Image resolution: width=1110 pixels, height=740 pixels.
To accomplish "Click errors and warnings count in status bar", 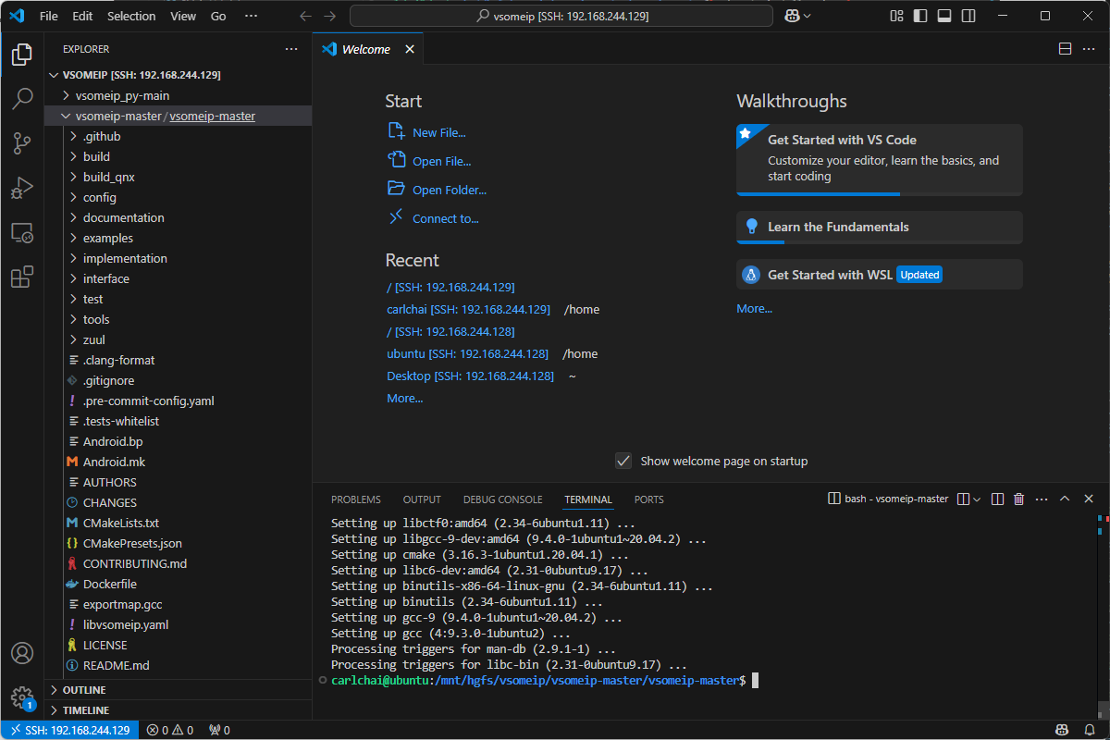I will pyautogui.click(x=170, y=730).
